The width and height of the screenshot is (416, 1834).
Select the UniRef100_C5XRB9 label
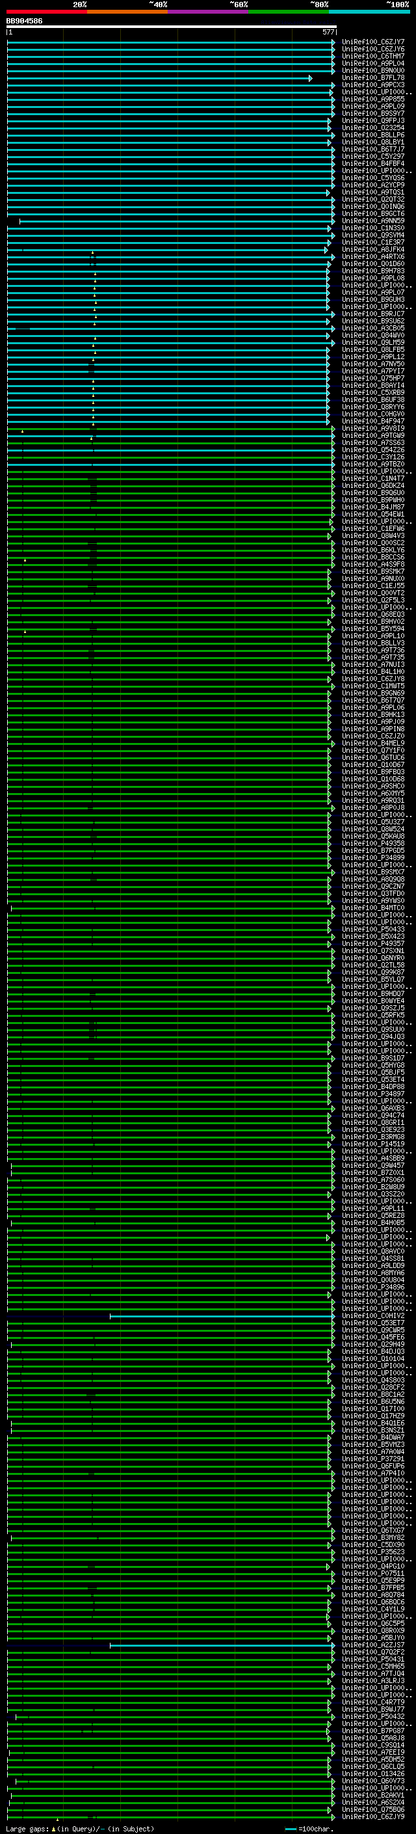[372, 392]
